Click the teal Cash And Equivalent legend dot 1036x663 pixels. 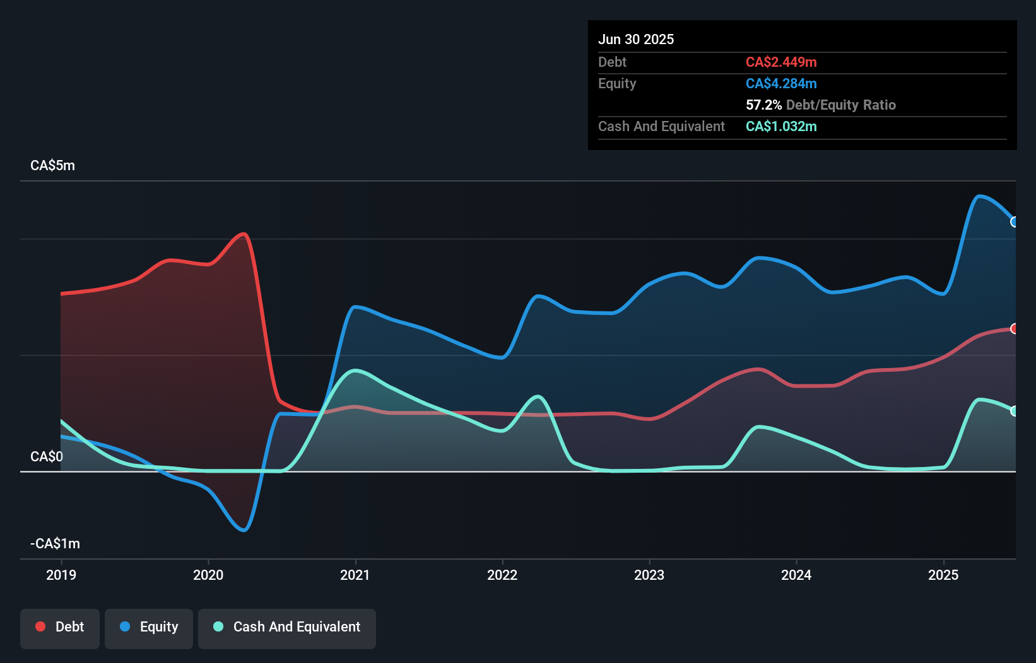218,626
